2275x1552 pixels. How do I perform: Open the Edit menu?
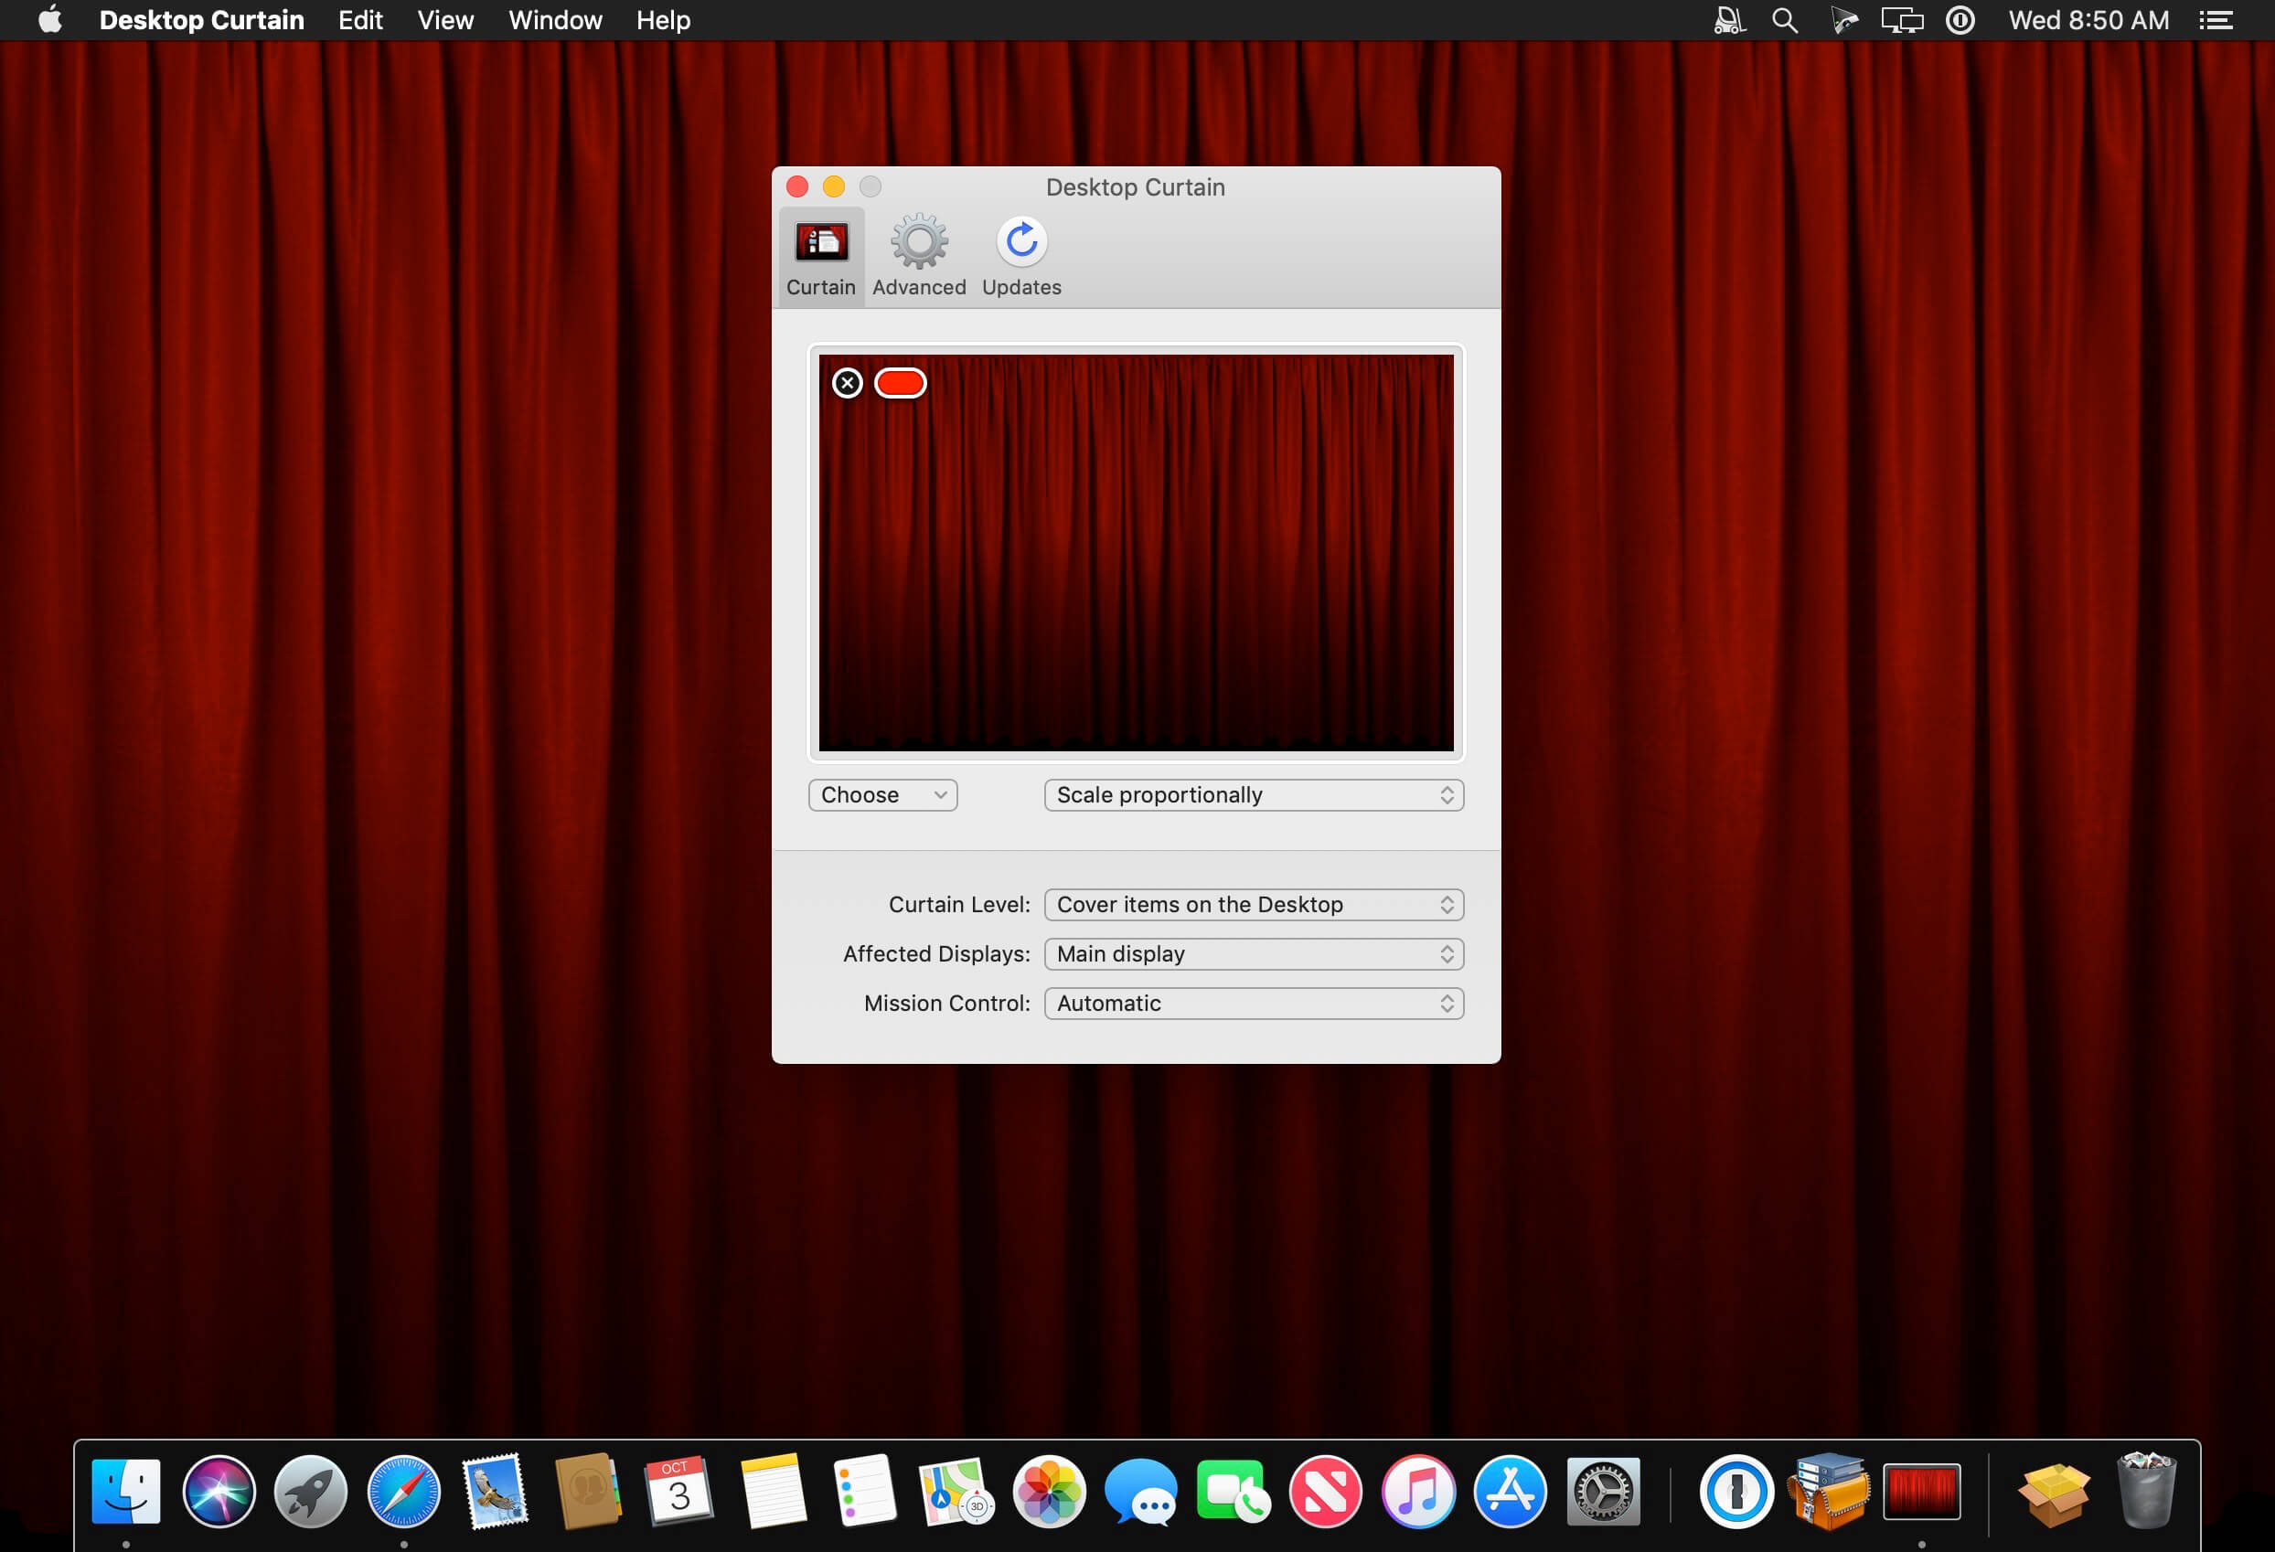360,20
